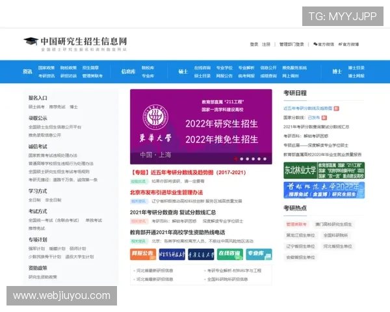The image size is (390, 312).
Task: Open the 官方微信 WeChat icon link
Action: (324, 44)
